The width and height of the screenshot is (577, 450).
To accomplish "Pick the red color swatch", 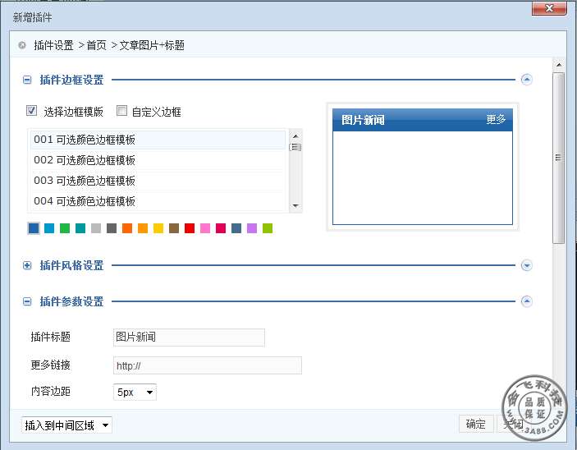I will tap(190, 228).
